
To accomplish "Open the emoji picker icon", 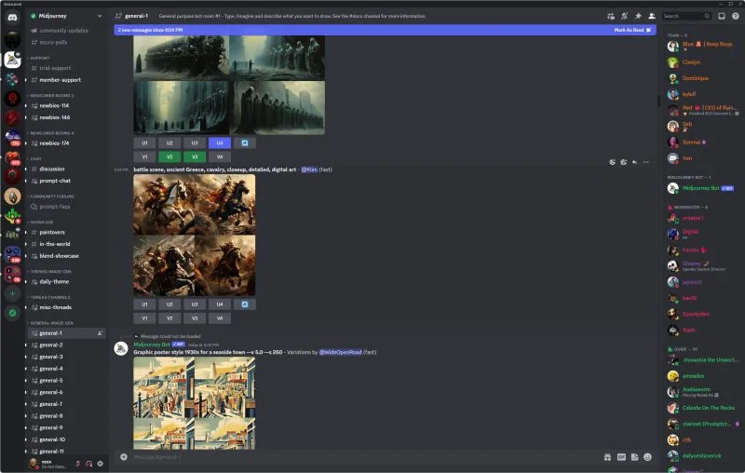I will tap(647, 457).
